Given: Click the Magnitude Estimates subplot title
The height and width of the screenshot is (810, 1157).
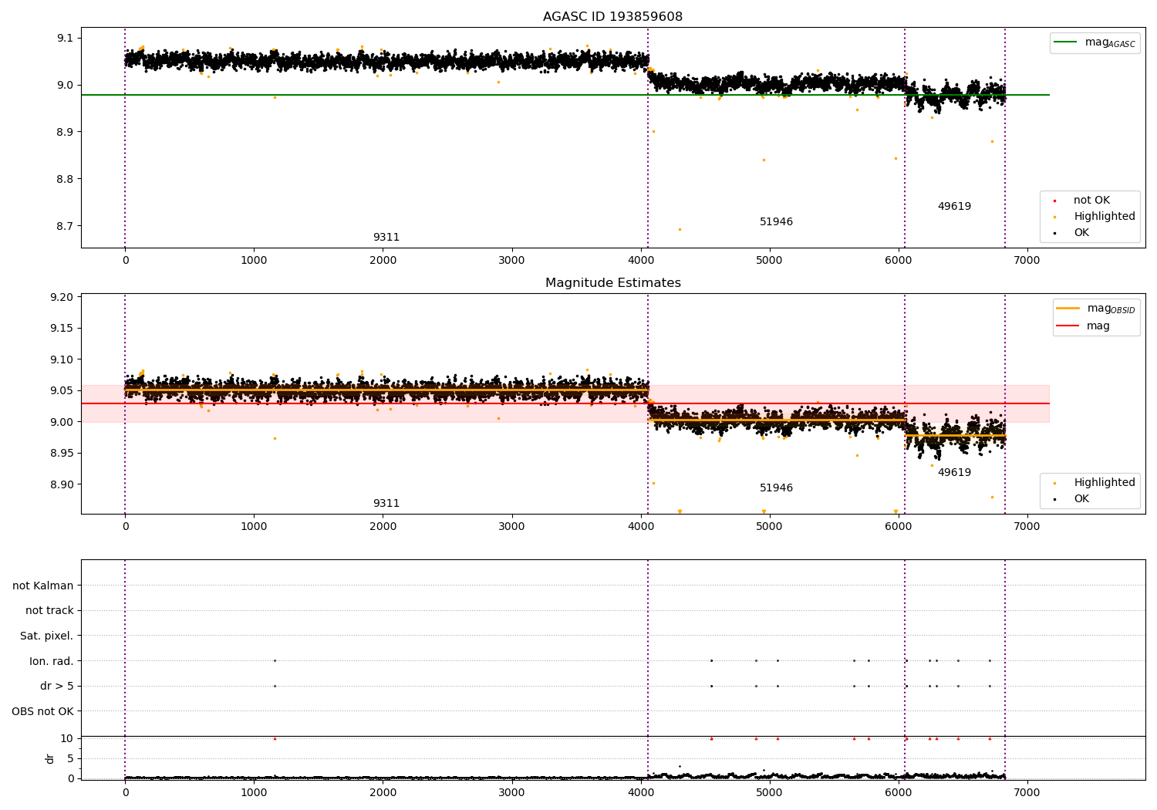Looking at the screenshot, I should coord(612,283).
